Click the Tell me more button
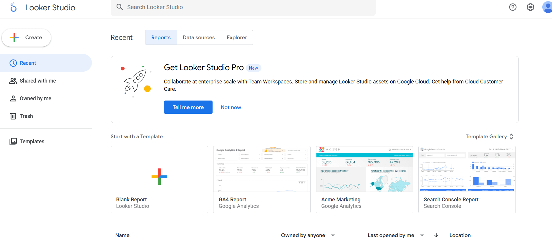Image resolution: width=552 pixels, height=245 pixels. [188, 107]
